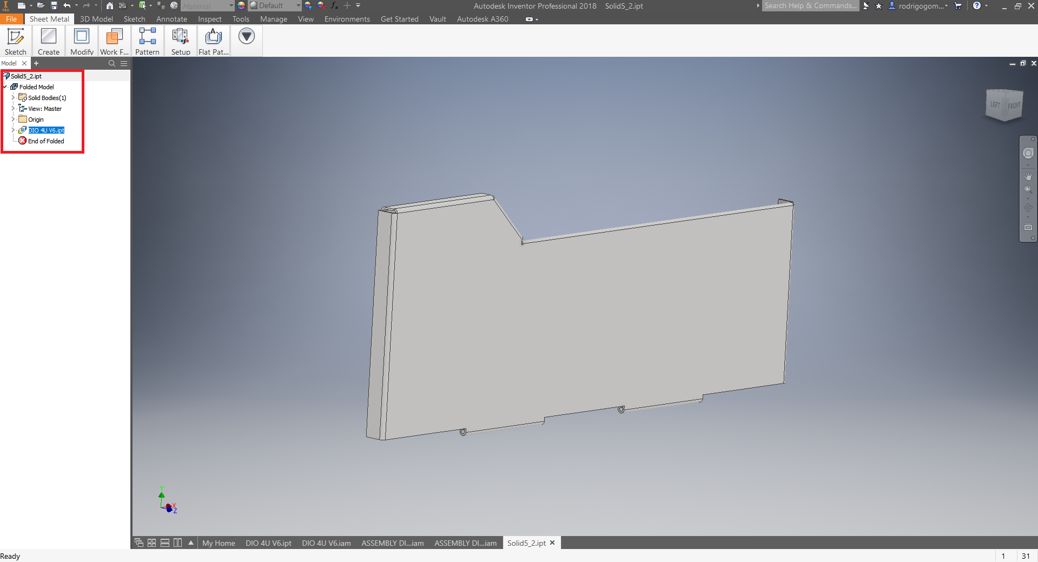This screenshot has height=562, width=1038.
Task: Switch to the DIO 4U V6.iam document tab
Action: [x=326, y=543]
